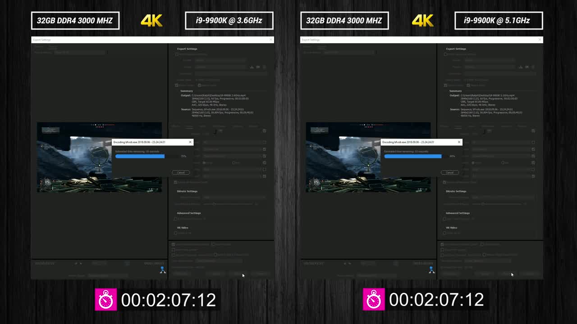Open Source Range dropdown below the 3.6GHz preview
This screenshot has height=324, width=577.
107,275
